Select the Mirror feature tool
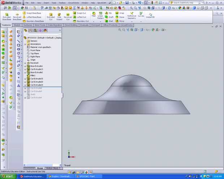The height and width of the screenshot is (179, 224). [120, 21]
